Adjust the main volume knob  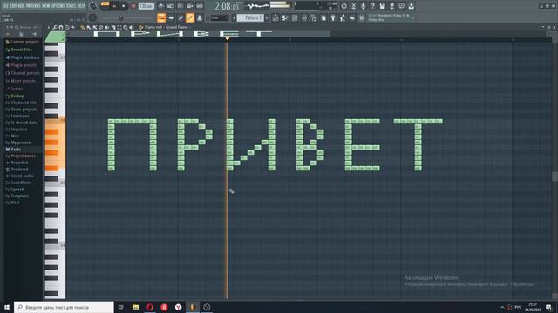[x=93, y=6]
